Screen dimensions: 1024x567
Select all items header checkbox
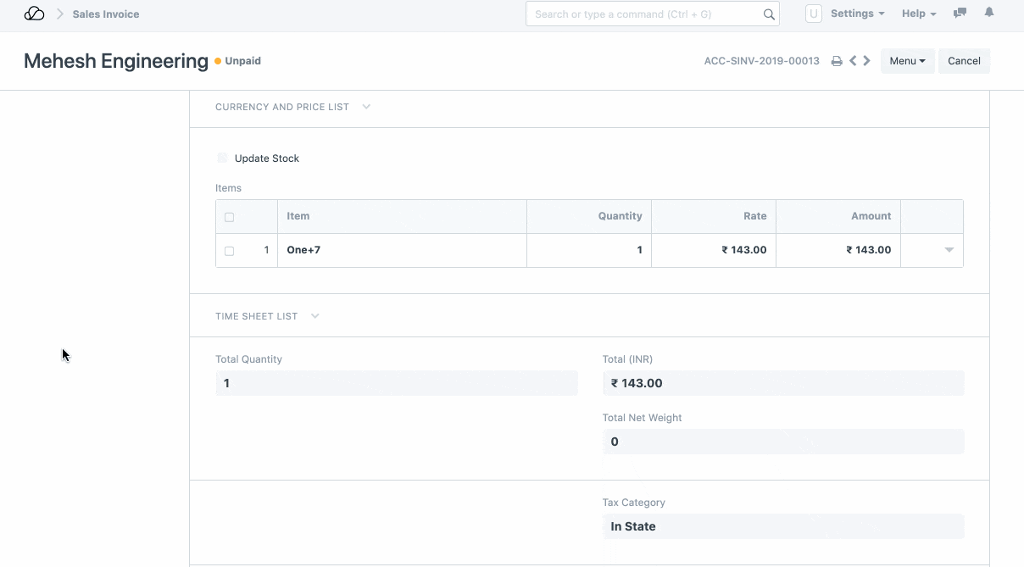[229, 217]
